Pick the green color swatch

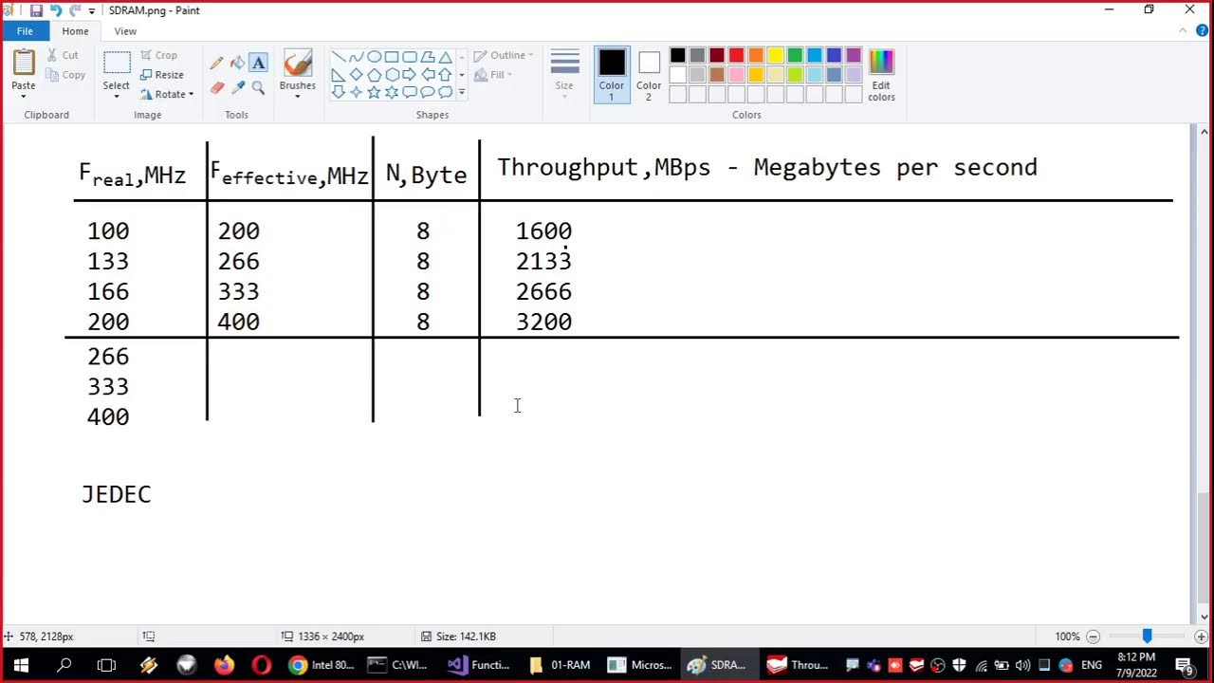795,55
